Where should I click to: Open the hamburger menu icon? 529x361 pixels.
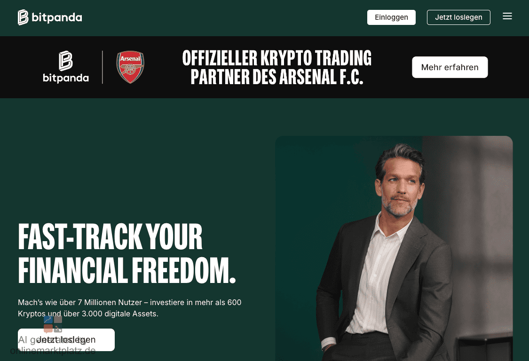[507, 16]
